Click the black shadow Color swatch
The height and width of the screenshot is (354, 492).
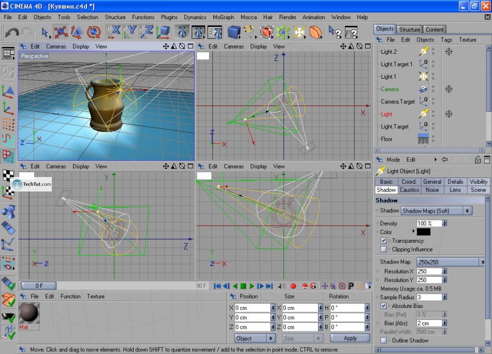tap(424, 232)
